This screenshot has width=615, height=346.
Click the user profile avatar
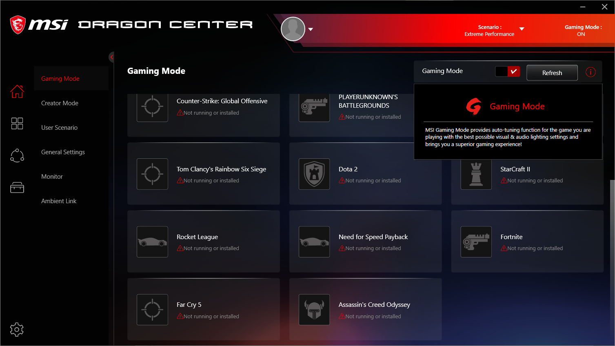(293, 29)
